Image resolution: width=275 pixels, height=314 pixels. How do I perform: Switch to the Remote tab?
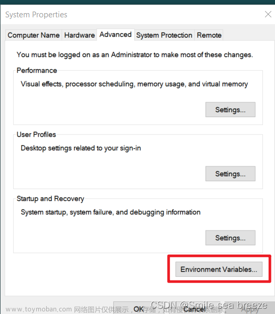(209, 35)
